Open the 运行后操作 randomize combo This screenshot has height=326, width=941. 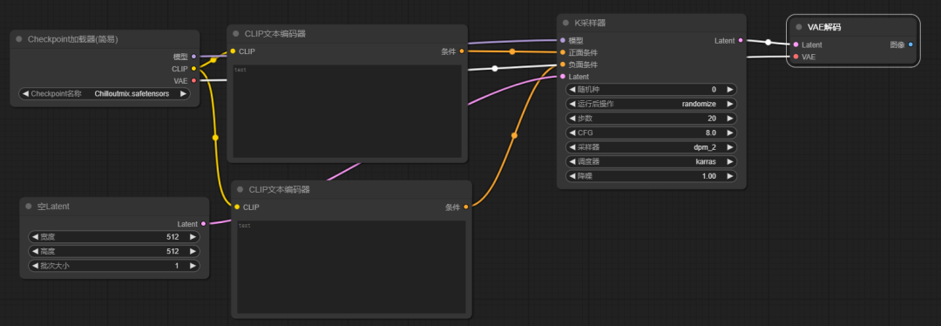[651, 104]
